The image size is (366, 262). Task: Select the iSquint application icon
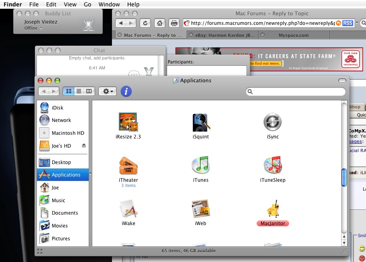click(201, 122)
